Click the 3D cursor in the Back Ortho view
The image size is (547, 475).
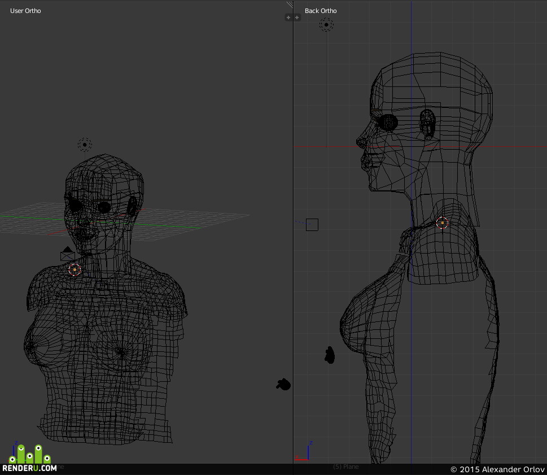(442, 223)
